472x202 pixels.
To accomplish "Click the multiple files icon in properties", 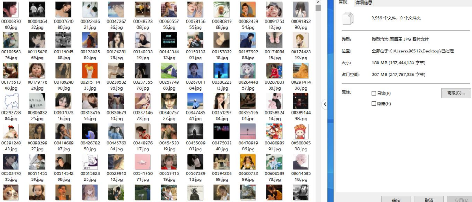I will tap(348, 18).
